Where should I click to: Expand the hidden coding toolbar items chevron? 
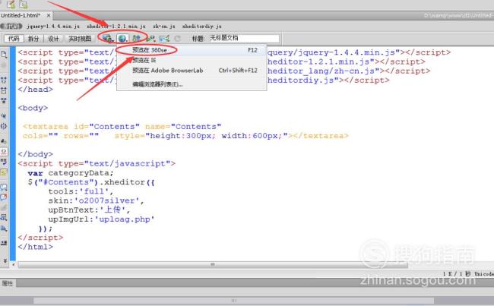[5, 260]
